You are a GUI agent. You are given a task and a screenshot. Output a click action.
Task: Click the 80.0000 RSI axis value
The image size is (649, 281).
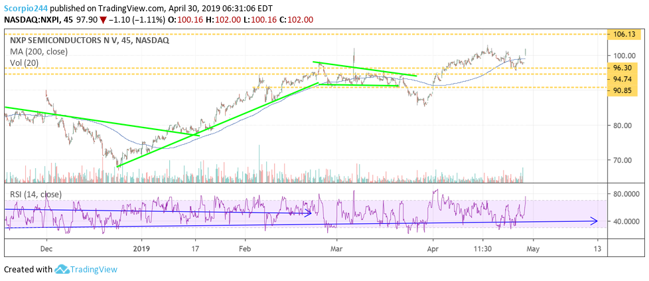[x=628, y=193]
